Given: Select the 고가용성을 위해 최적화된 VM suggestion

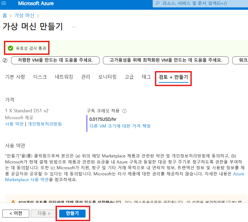Looking at the screenshot, I should (166, 60).
